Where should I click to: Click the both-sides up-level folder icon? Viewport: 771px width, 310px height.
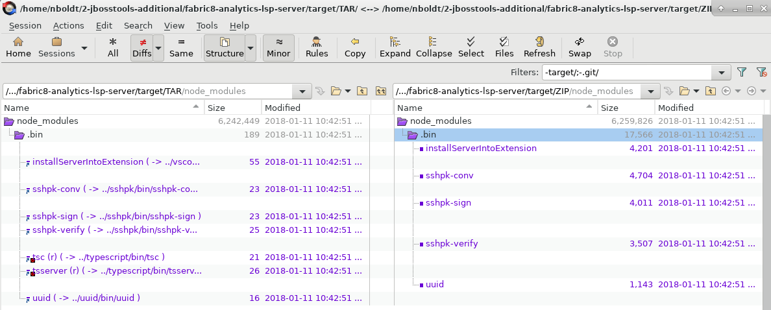[x=380, y=91]
